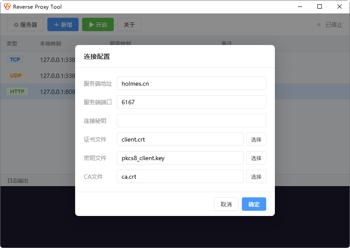
Task: Click 选择 next to the 证书文件 field
Action: 256,139
